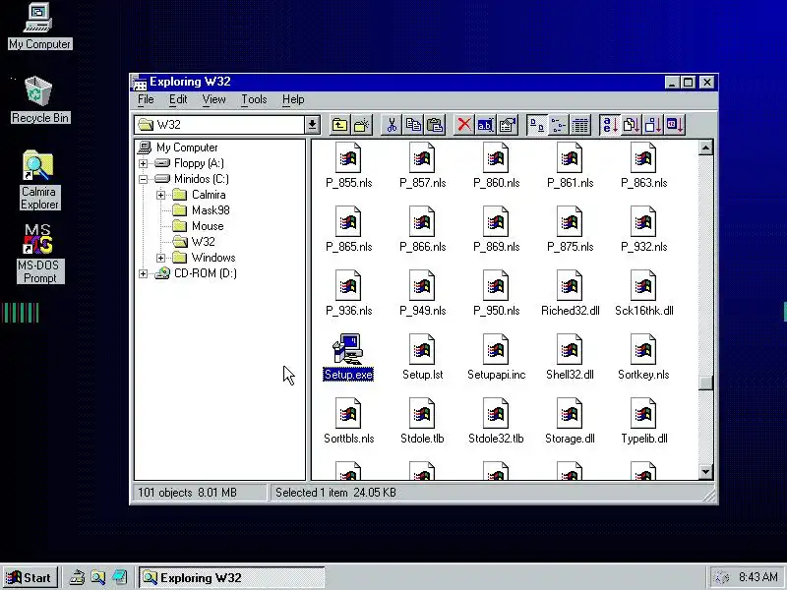Select the P_855.nls file
Viewport: 787px width, 590px height.
[348, 165]
